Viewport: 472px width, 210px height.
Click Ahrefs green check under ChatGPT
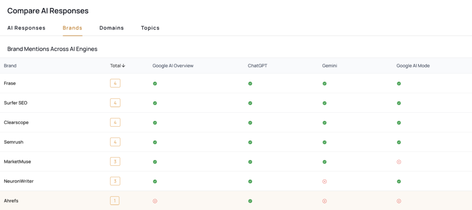250,201
